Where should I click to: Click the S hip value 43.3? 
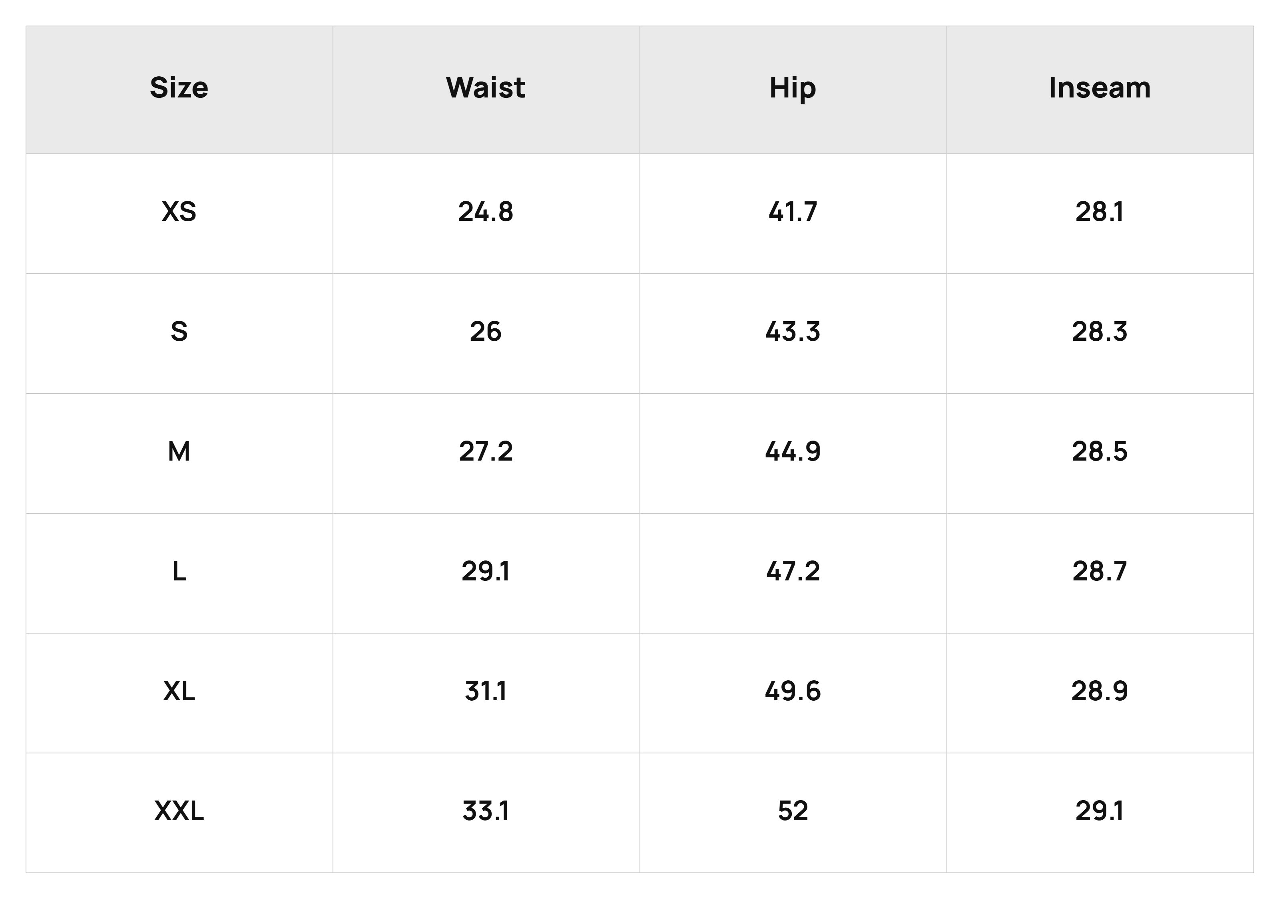[793, 332]
